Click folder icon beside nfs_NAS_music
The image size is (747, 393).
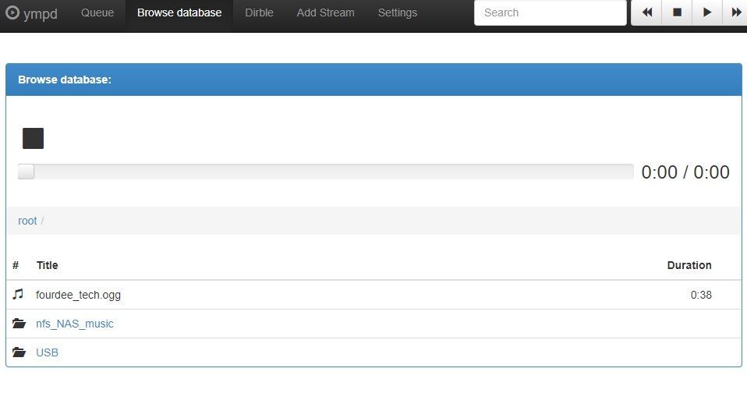19,324
